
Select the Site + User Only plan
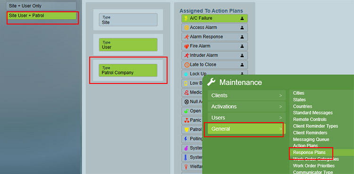pos(41,6)
